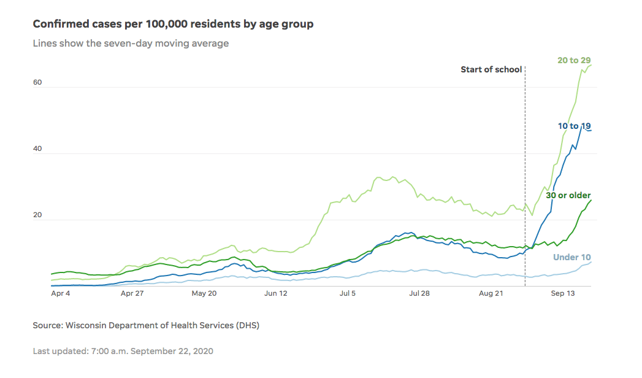Select the '10 to 19' series label
Viewport: 642px width, 378px height.
574,126
